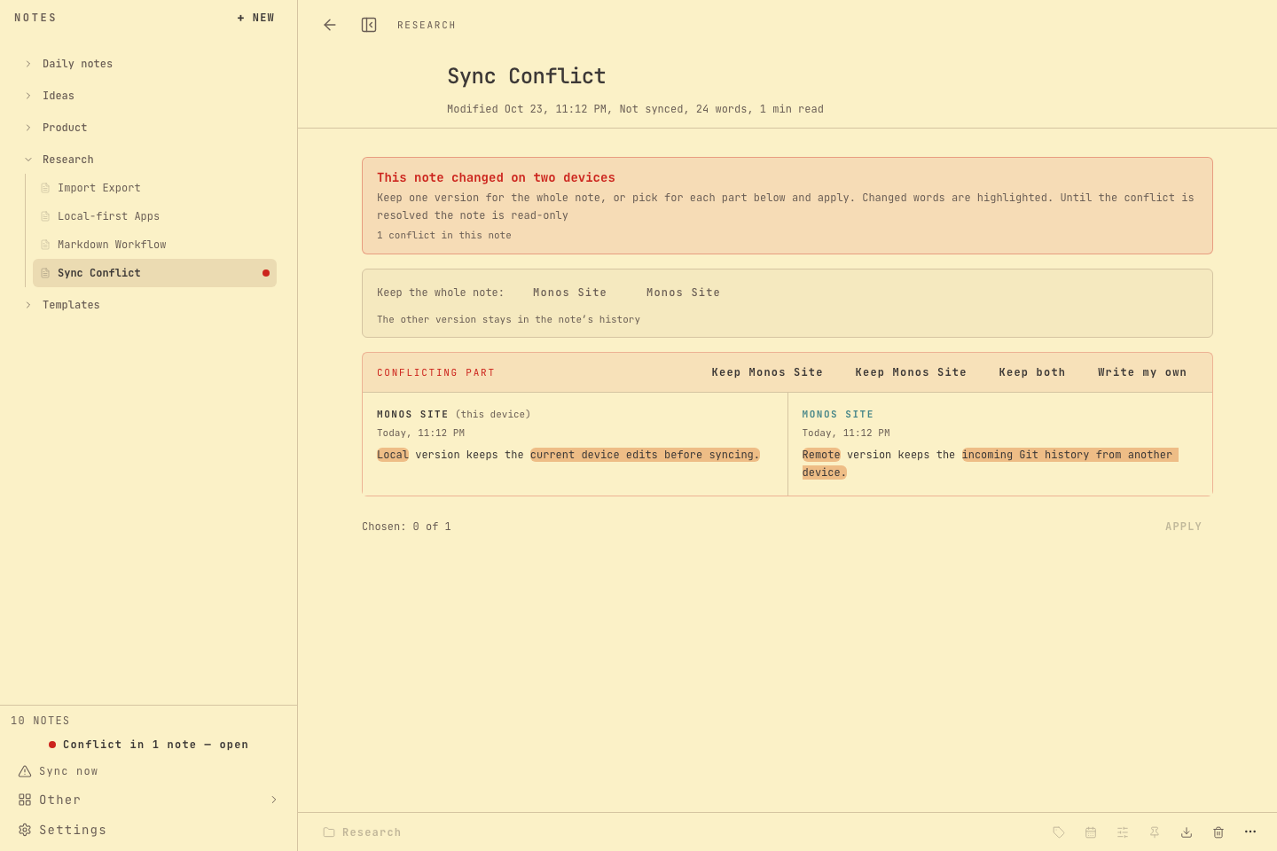Click the grid icon beside Other
Viewport: 1277px width, 851px height.
(x=25, y=800)
